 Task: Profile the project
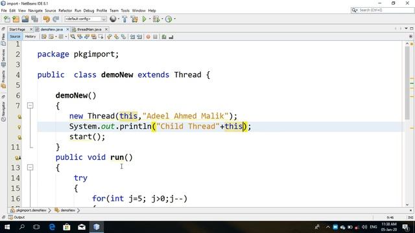coord(169,19)
